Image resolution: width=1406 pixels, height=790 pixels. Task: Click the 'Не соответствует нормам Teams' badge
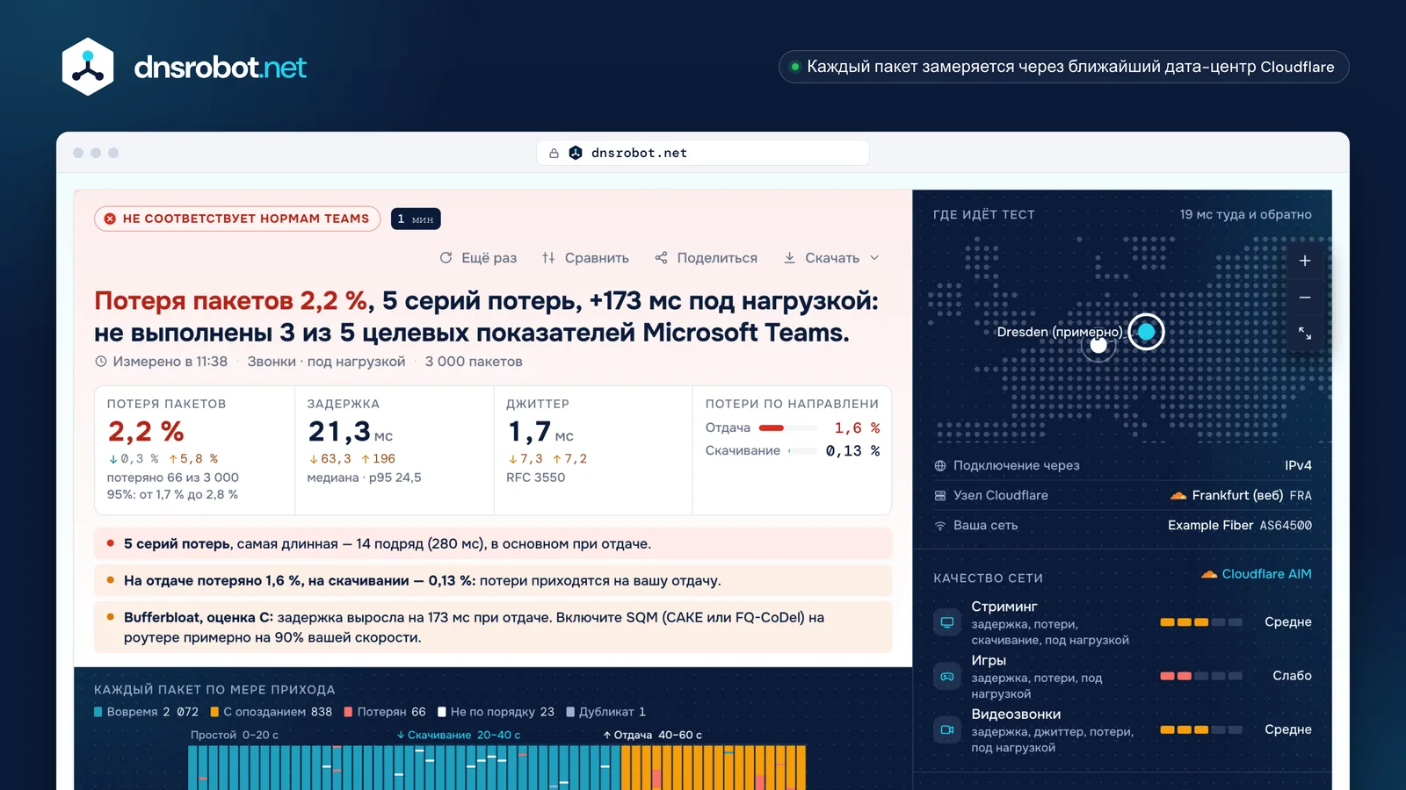click(x=237, y=219)
